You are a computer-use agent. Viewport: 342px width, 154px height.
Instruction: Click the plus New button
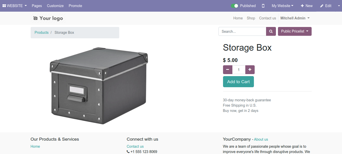point(307,6)
